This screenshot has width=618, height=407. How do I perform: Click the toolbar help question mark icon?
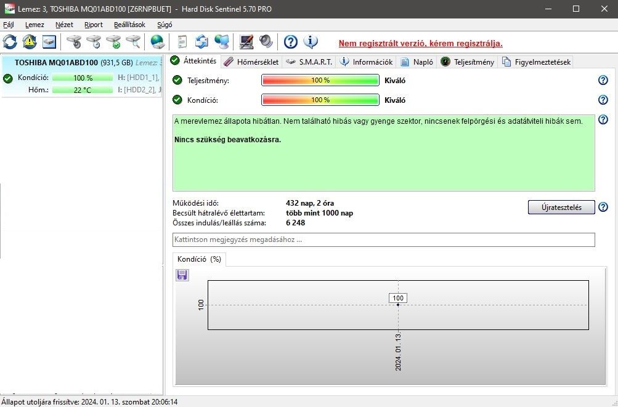pos(290,42)
